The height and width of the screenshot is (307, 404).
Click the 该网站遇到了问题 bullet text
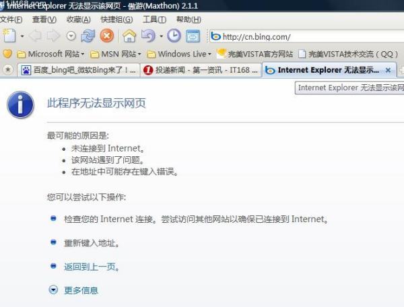108,160
